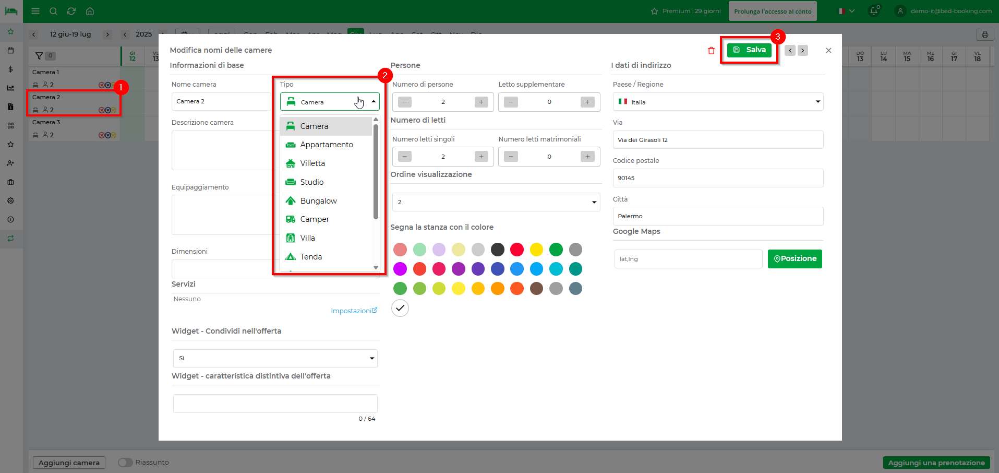Go to previous date range arrow
999x473 pixels.
coord(34,34)
